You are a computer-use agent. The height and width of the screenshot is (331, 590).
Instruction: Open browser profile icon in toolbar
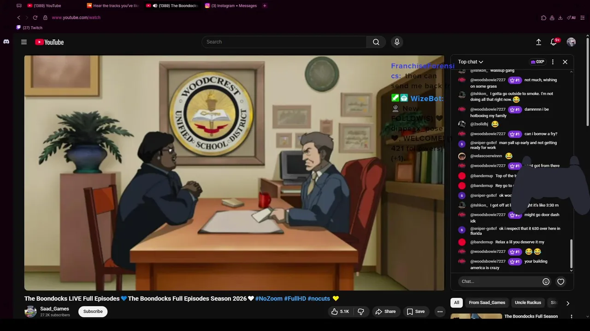[x=552, y=17]
